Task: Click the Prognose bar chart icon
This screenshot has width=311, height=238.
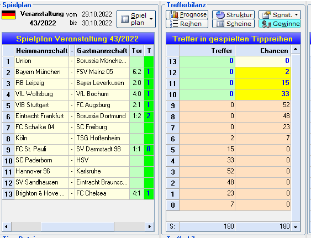Action: coord(174,14)
